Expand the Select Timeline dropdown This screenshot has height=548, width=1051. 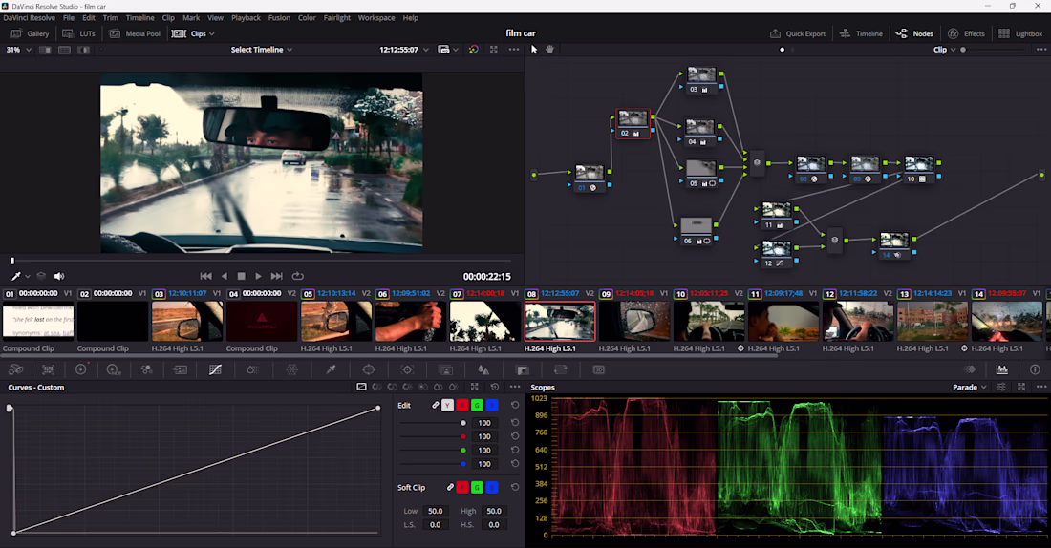pos(261,50)
